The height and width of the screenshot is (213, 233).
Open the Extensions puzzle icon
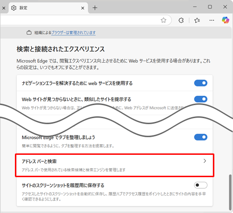pyautogui.click(x=181, y=20)
